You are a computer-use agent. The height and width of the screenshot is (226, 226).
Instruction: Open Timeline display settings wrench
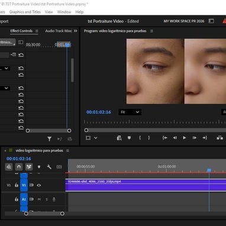49,167
